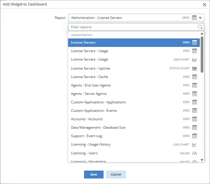The width and height of the screenshot is (210, 184).
Task: Click grid icon for Agents - Server Agents
Action: (195, 94)
